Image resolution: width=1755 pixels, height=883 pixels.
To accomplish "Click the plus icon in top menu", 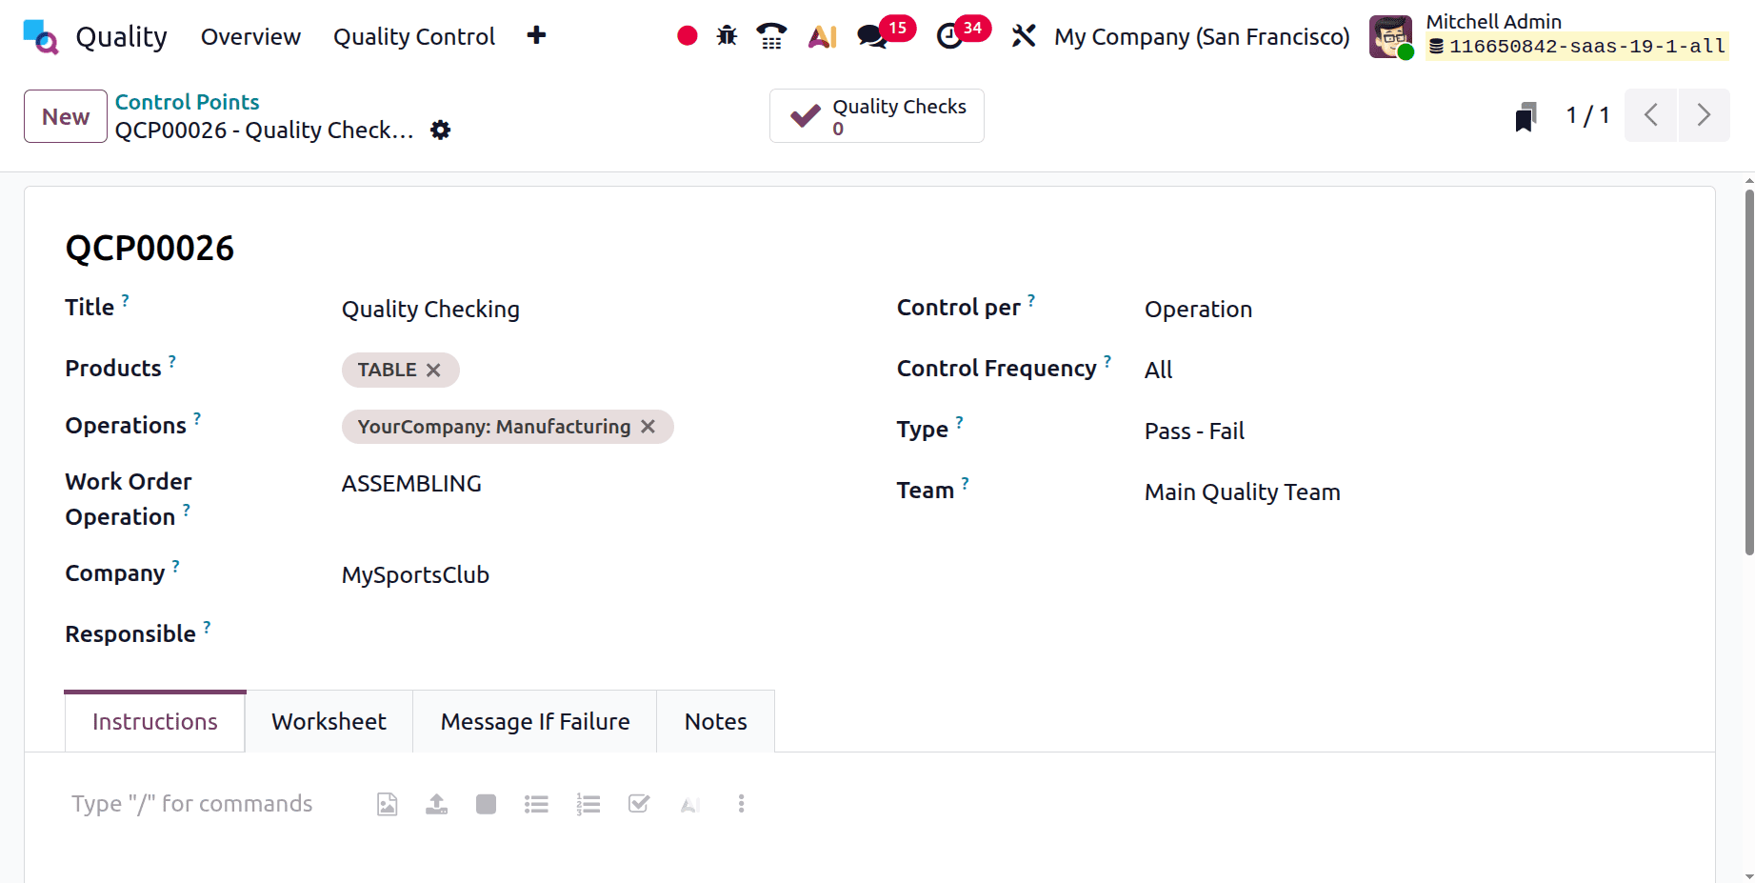I will point(536,35).
